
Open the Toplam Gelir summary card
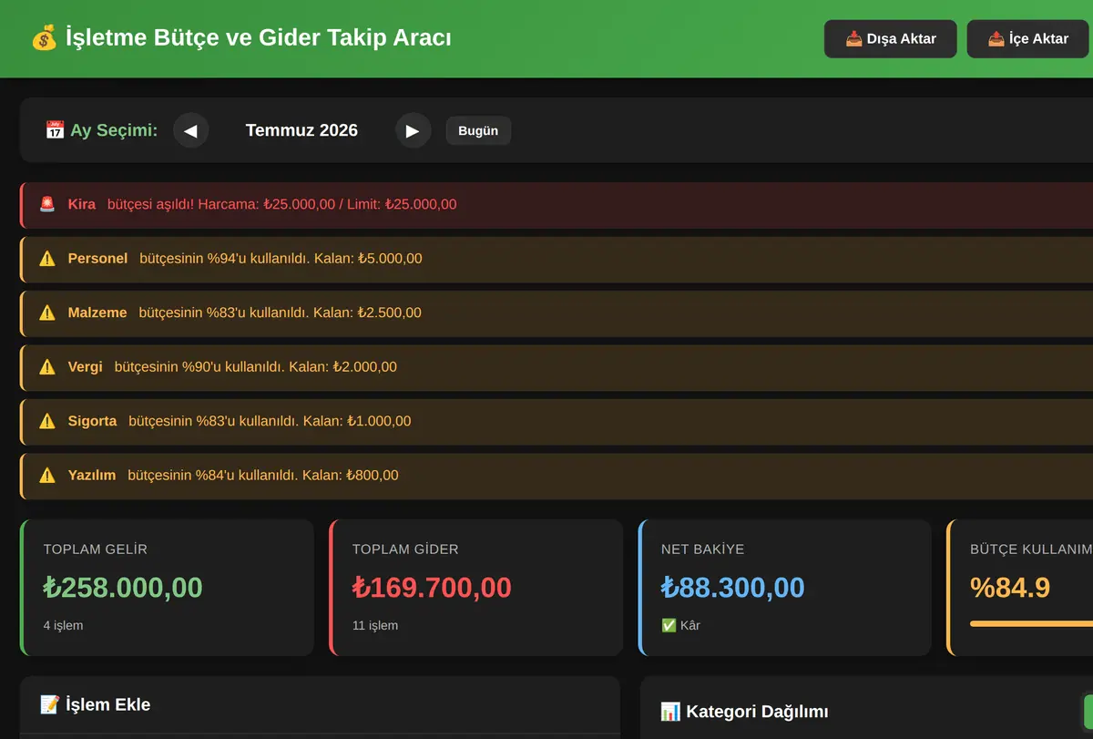167,588
